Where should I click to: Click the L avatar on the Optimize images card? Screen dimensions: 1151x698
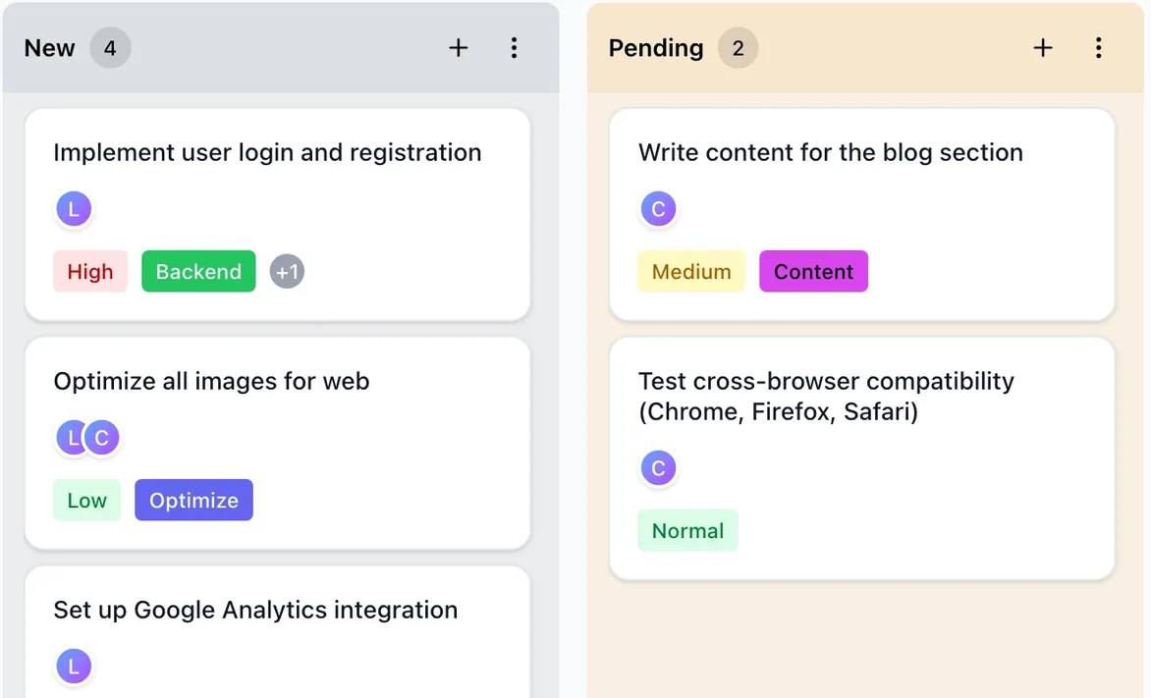70,438
